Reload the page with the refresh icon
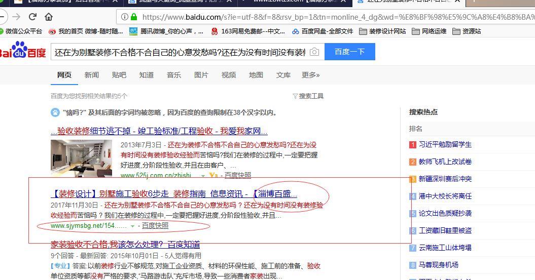 (x=33, y=17)
